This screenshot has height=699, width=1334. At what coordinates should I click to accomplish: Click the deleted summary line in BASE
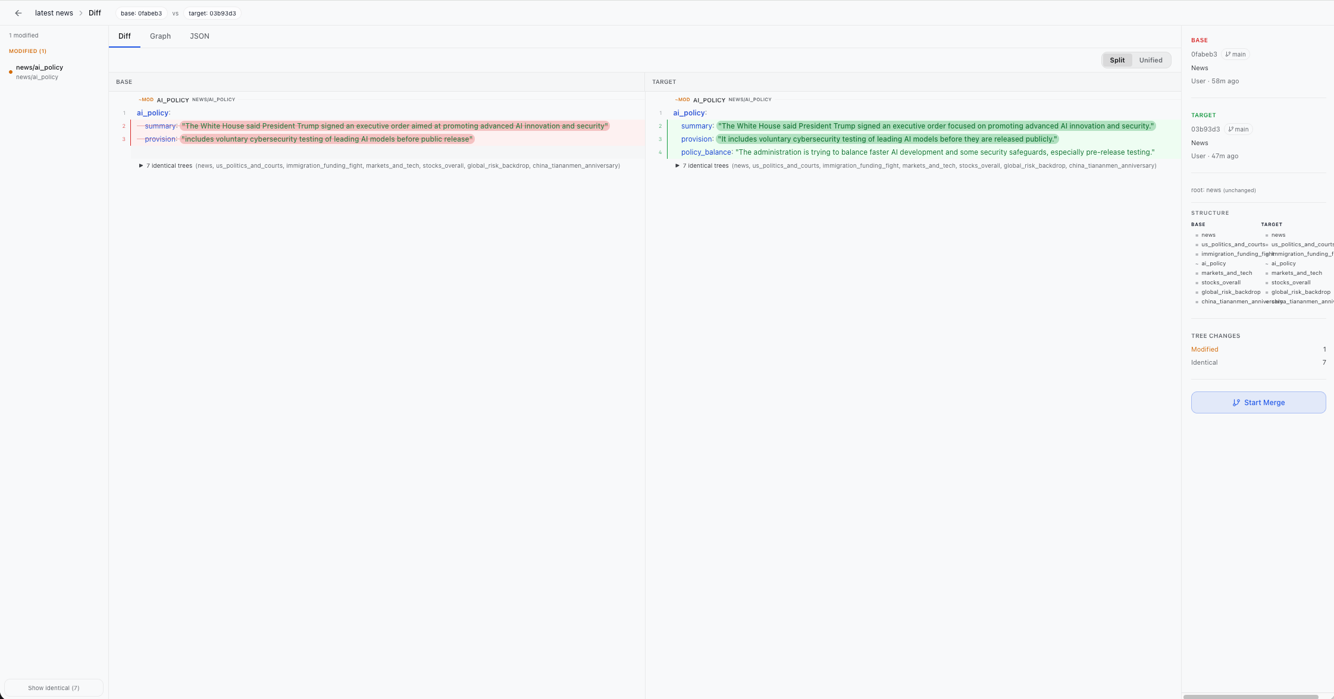pyautogui.click(x=377, y=126)
